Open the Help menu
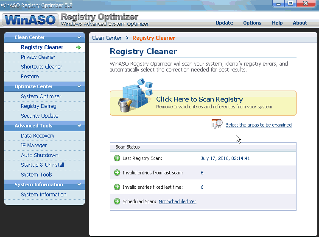The height and width of the screenshot is (237, 319). click(x=277, y=23)
